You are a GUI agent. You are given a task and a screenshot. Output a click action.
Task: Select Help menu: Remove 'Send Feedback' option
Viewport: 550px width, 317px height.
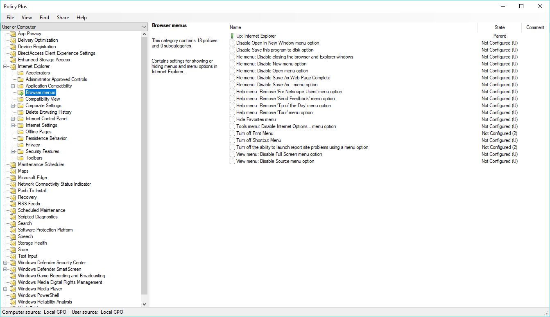point(285,99)
